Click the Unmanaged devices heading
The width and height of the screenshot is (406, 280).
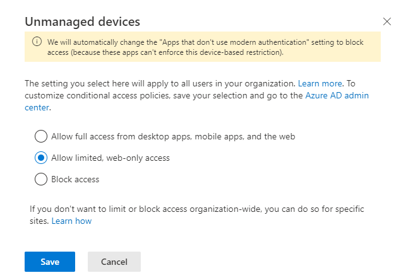pos(82,21)
